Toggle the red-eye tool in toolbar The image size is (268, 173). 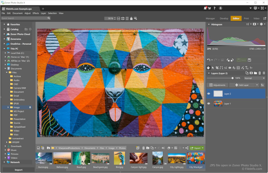230,68
